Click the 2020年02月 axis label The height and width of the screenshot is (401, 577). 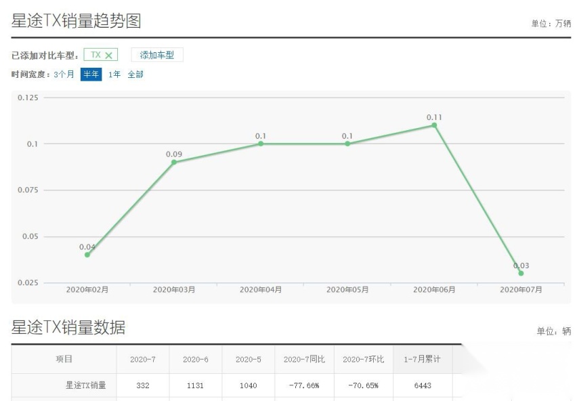(87, 290)
